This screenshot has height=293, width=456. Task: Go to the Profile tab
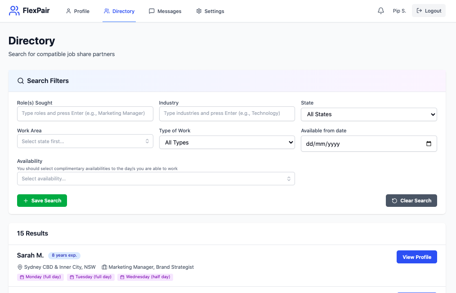[78, 11]
